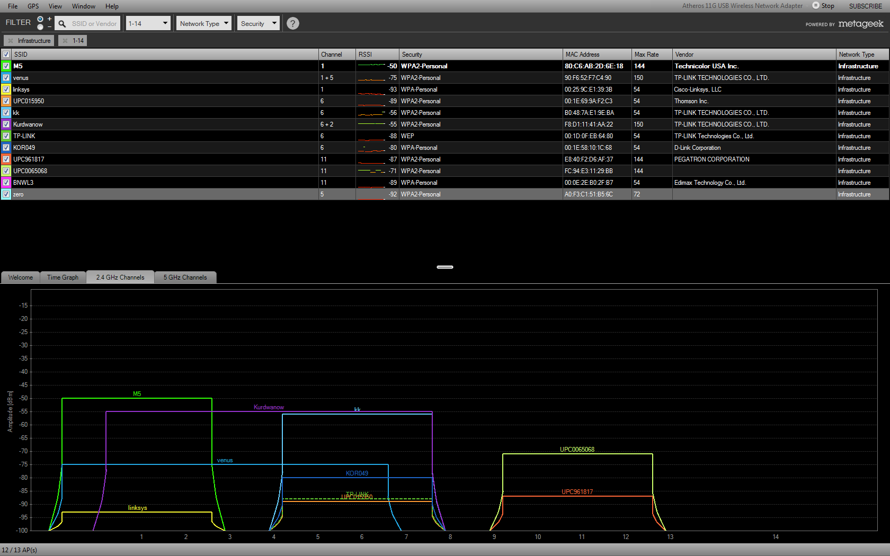
Task: Uncheck the UPC961817 network checkbox
Action: tap(6, 159)
